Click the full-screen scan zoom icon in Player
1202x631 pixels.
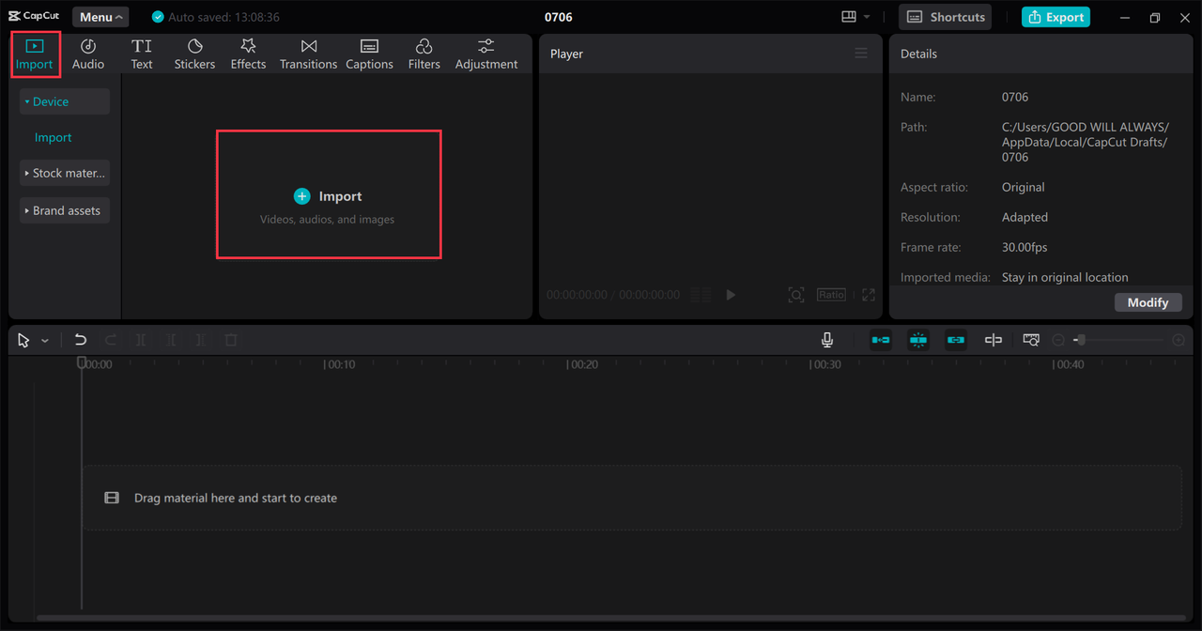point(796,295)
